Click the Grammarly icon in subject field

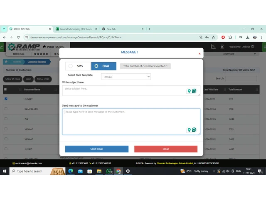click(x=194, y=90)
